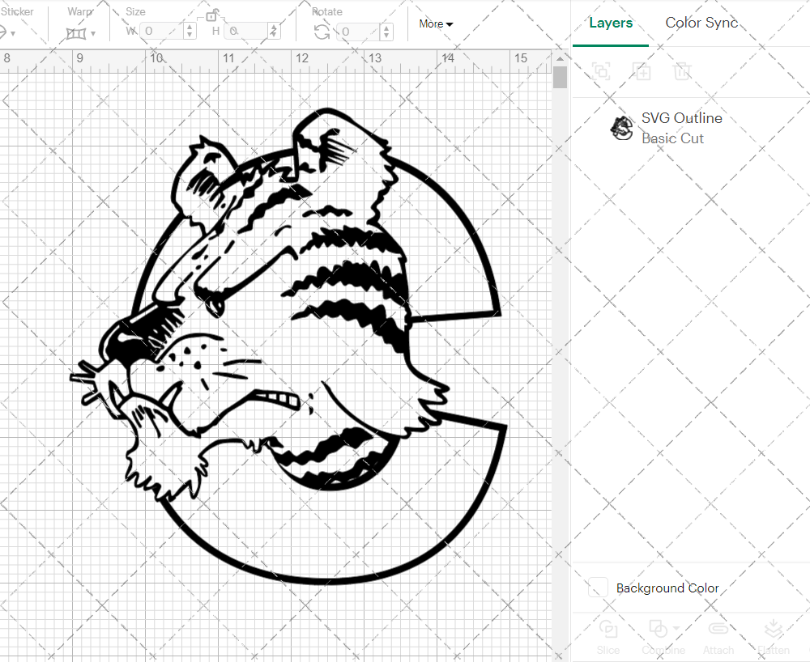This screenshot has width=810, height=662.
Task: Open the Background Color swatch
Action: coord(597,588)
